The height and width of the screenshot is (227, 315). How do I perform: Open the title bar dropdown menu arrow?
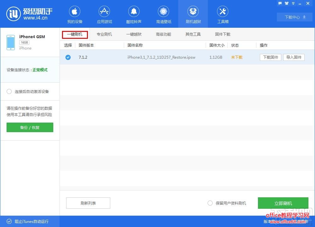tap(294, 3)
